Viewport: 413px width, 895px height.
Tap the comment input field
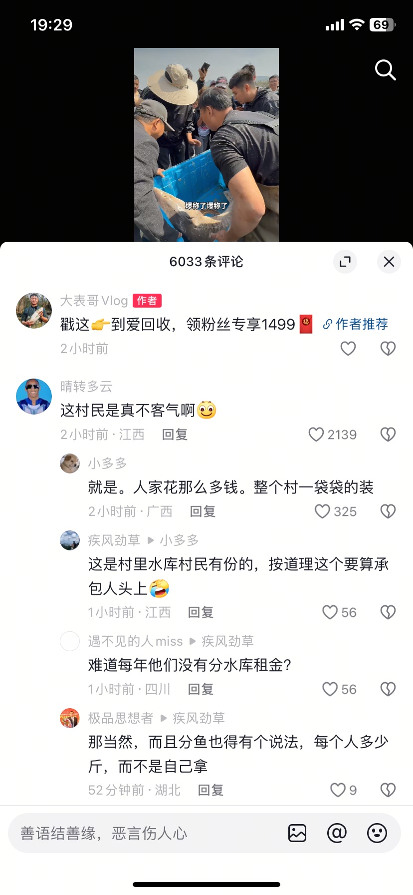point(145,833)
